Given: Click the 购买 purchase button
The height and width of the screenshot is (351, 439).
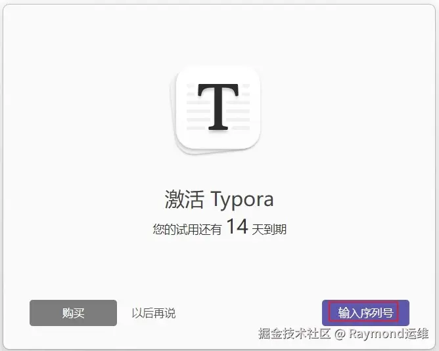Looking at the screenshot, I should 73,313.
